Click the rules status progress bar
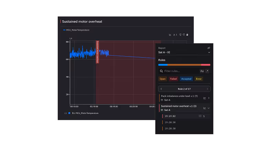This screenshot has width=273, height=153. pos(184,65)
